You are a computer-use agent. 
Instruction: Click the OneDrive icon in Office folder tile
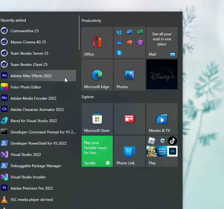(x=119, y=42)
